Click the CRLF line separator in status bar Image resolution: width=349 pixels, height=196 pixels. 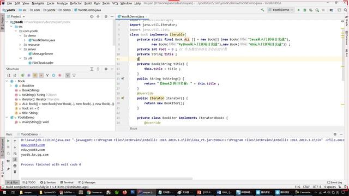click(306, 187)
